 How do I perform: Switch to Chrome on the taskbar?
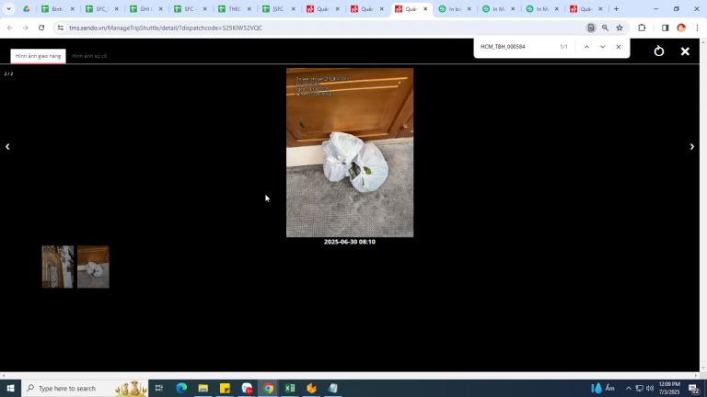click(x=268, y=388)
